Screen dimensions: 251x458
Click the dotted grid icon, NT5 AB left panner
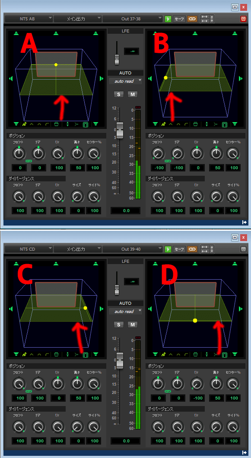coord(86,124)
